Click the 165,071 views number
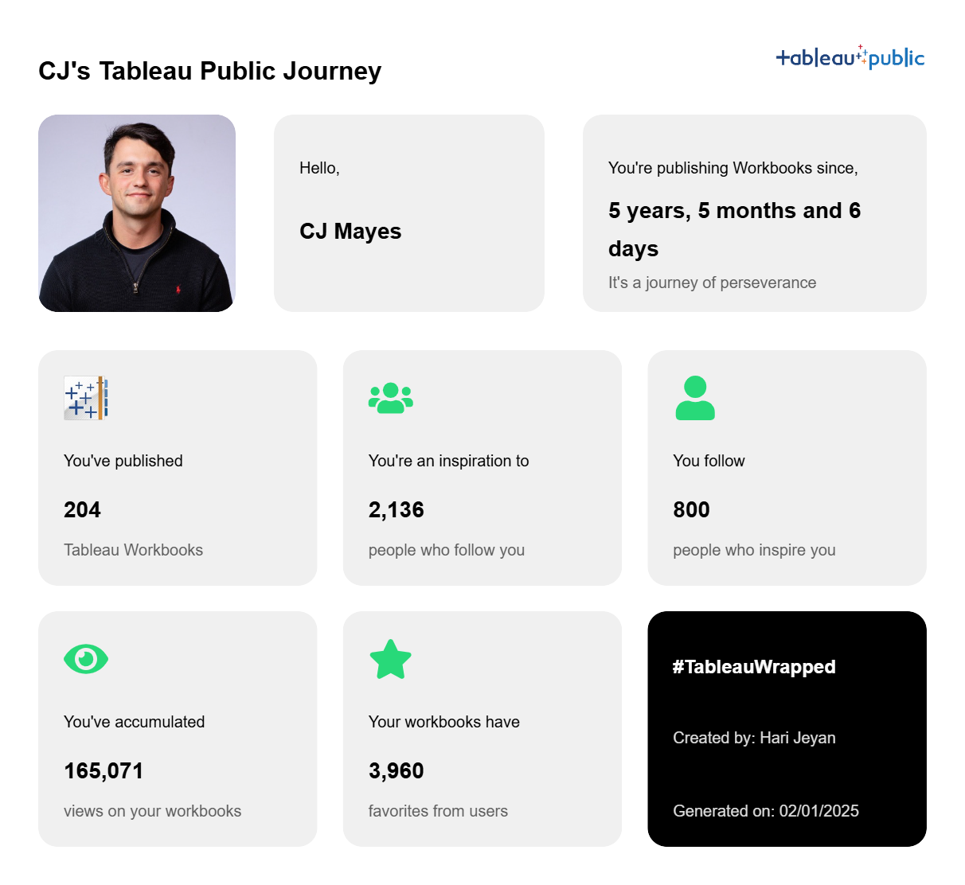Viewport: 965px width, 885px height. click(104, 771)
